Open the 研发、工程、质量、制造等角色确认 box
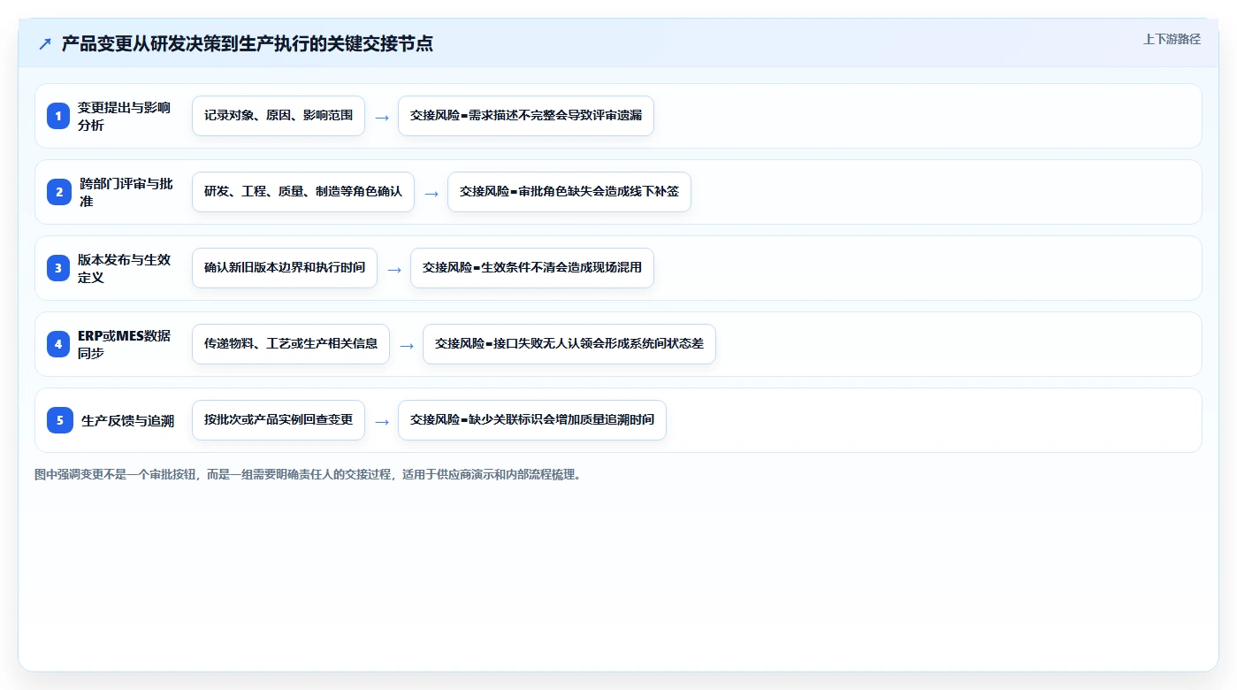1237x690 pixels. click(x=303, y=192)
